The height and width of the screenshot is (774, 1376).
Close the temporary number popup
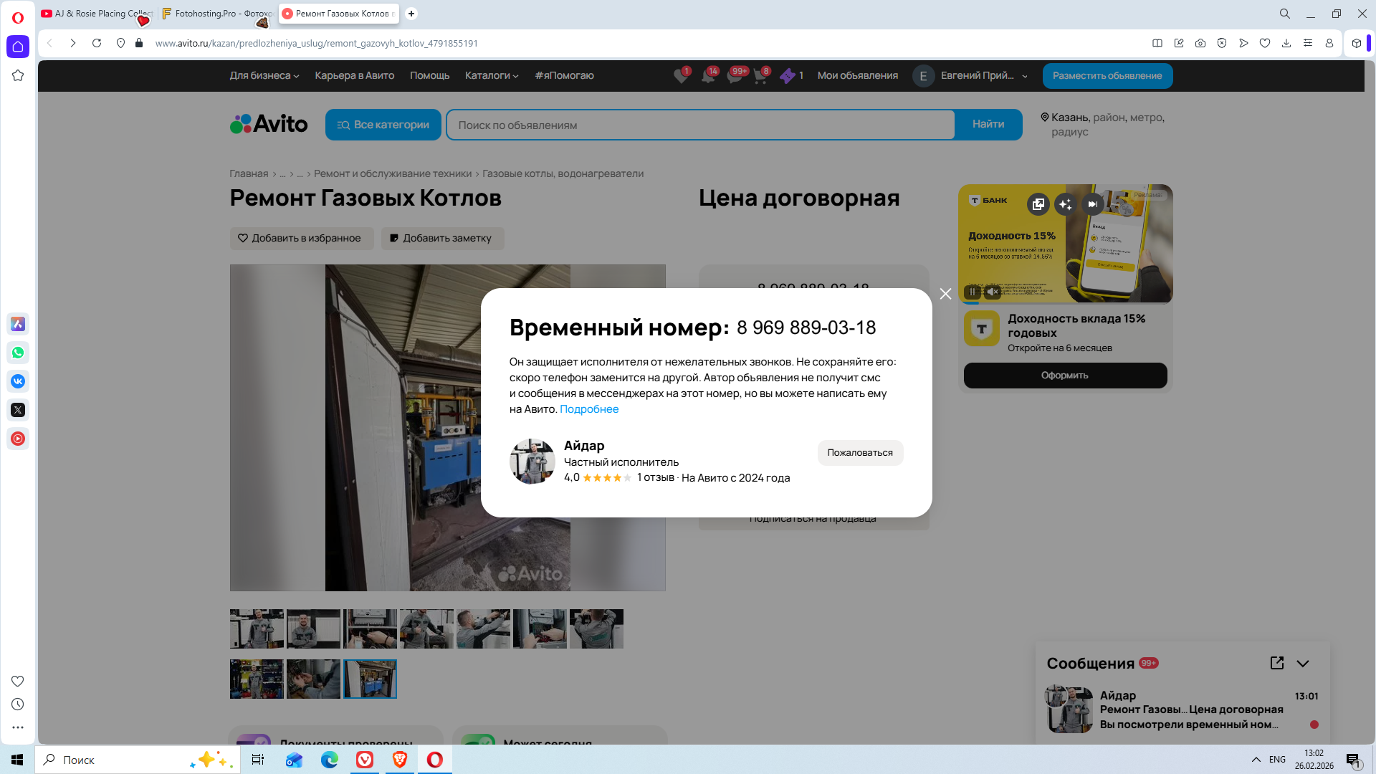[x=945, y=294]
